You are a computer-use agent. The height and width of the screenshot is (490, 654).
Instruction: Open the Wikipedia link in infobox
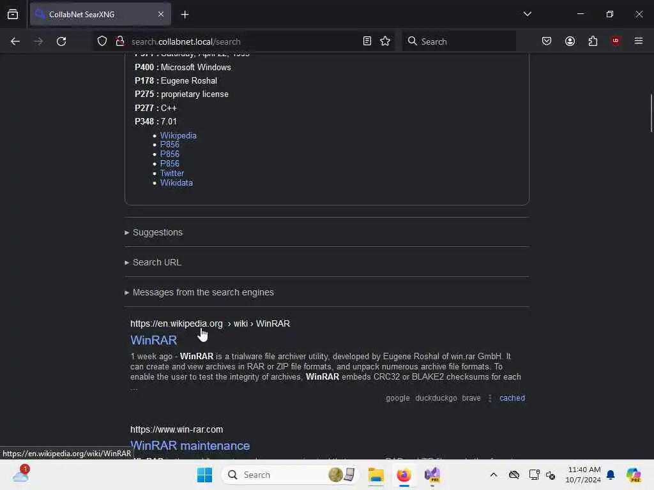coord(178,135)
